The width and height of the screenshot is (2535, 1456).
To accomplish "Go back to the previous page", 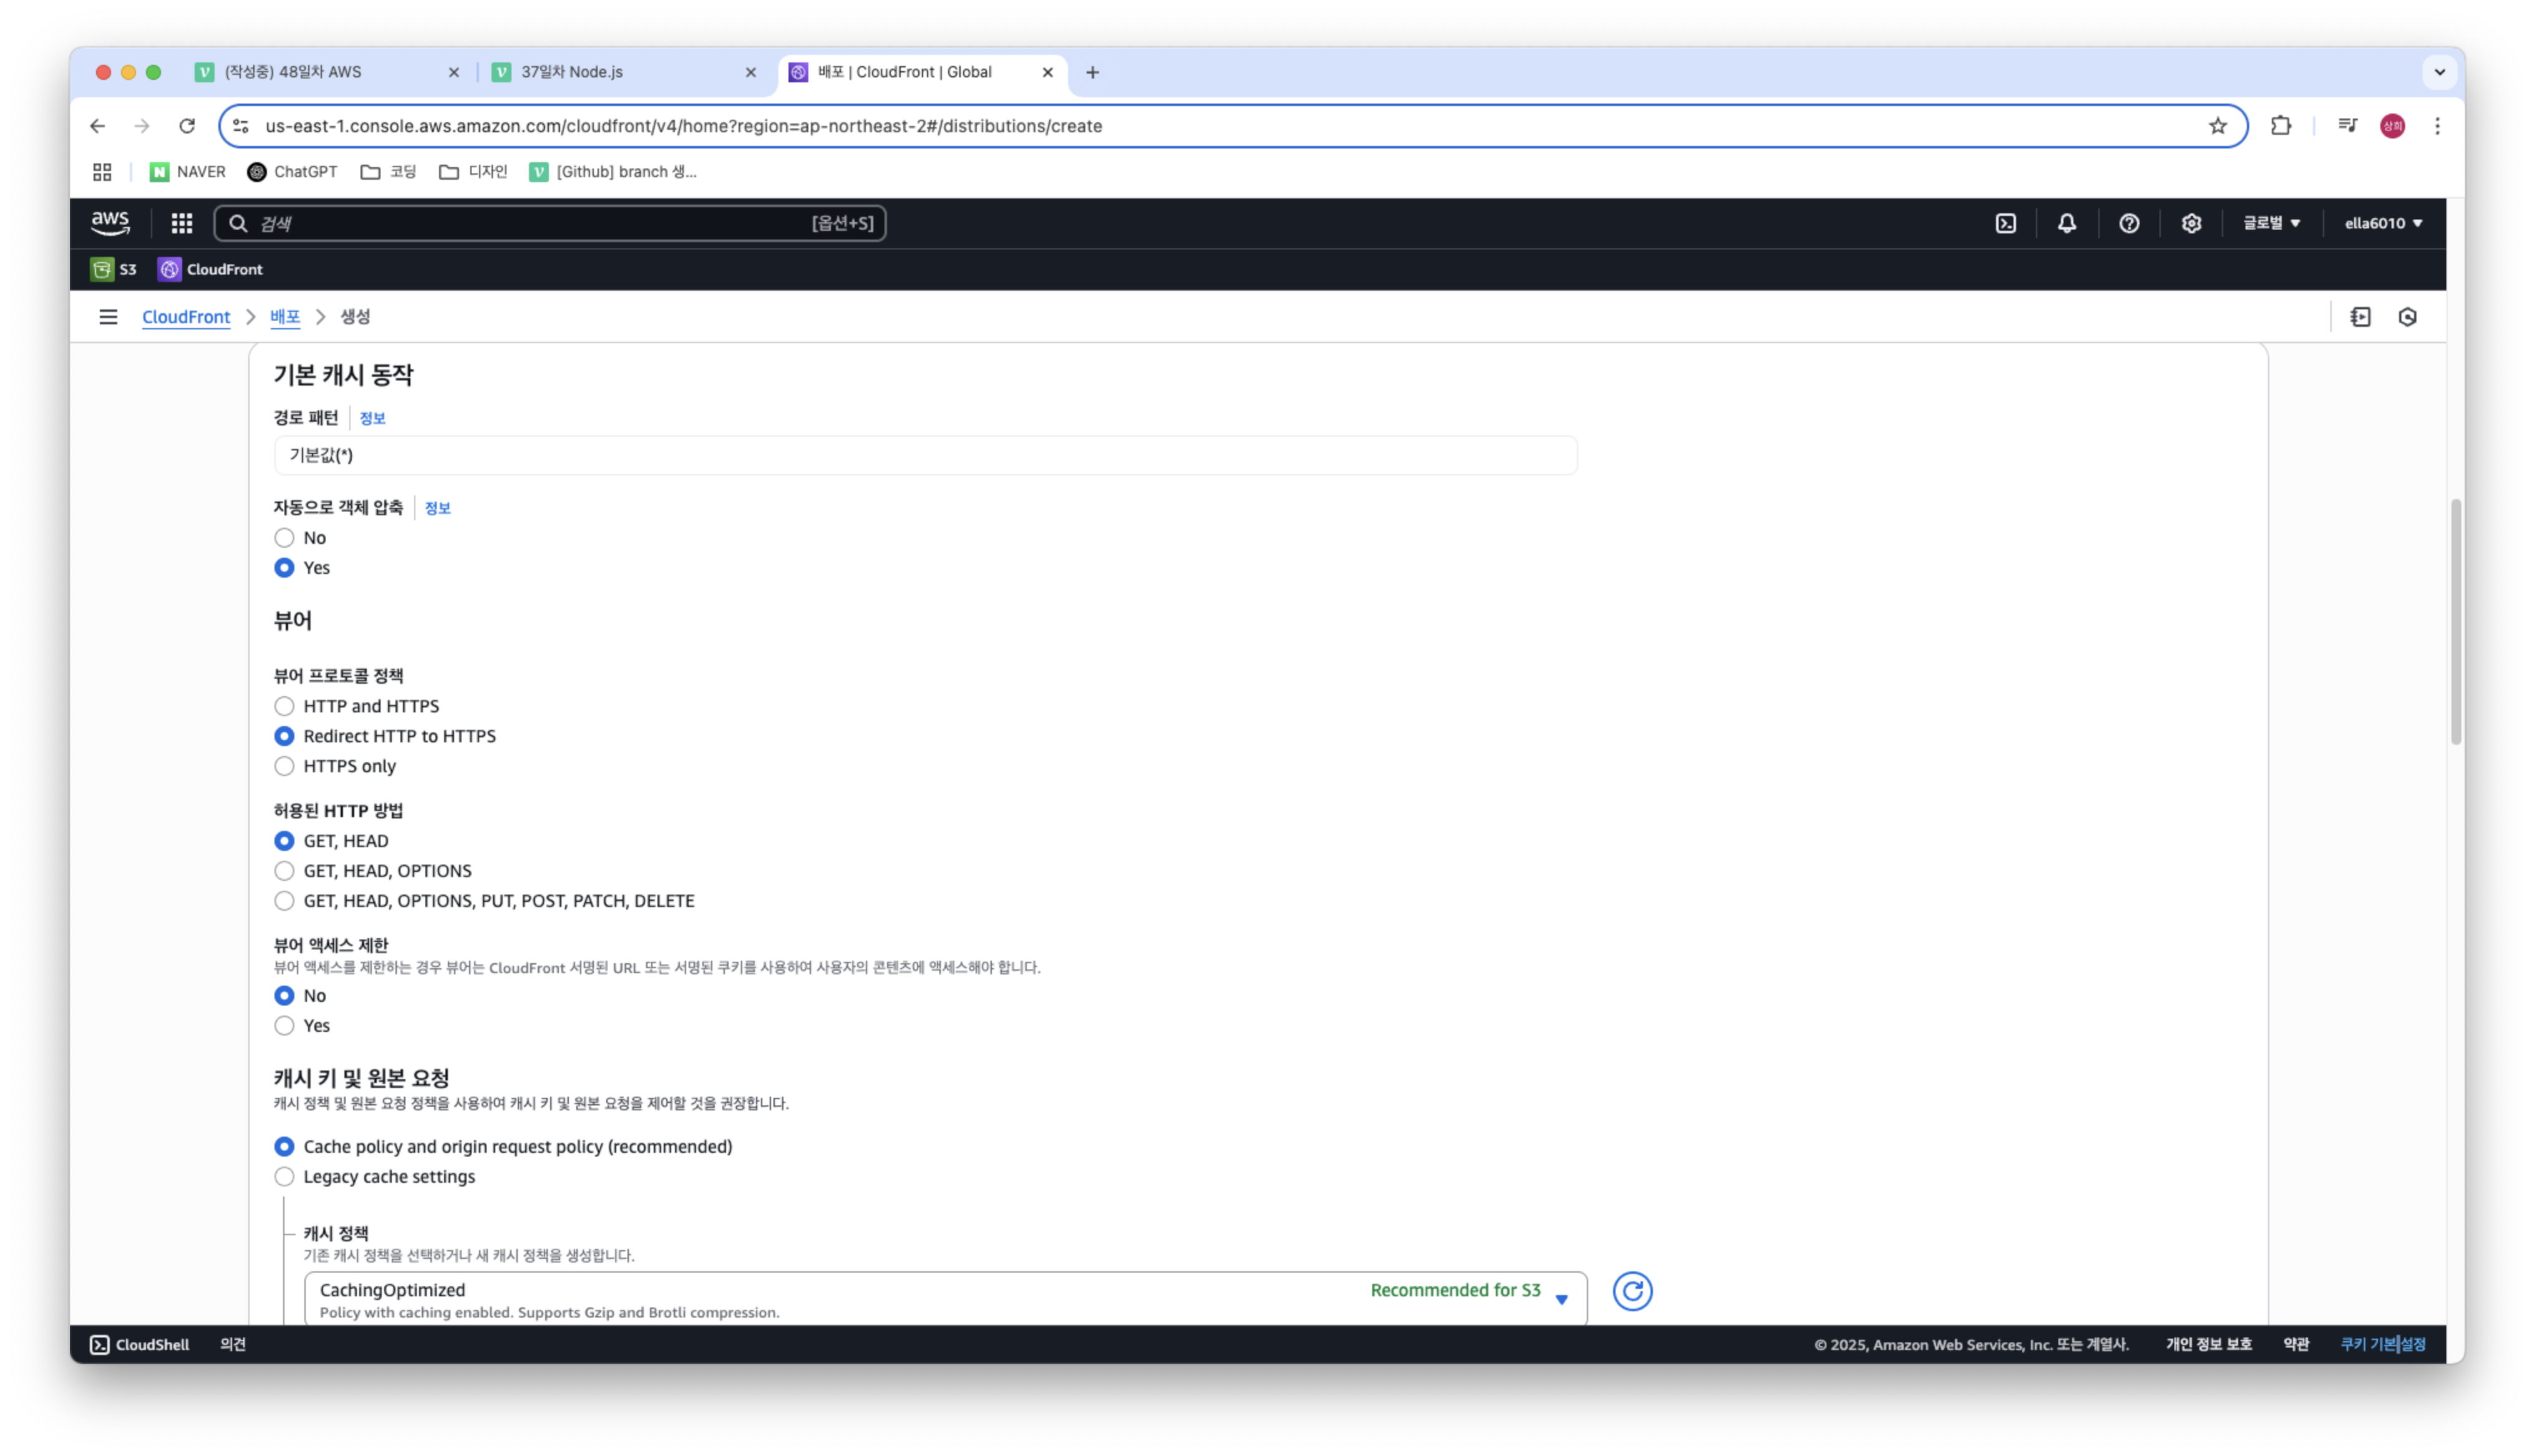I will (x=97, y=126).
